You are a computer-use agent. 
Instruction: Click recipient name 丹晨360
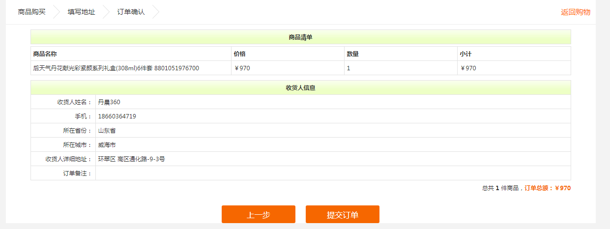pyautogui.click(x=109, y=102)
